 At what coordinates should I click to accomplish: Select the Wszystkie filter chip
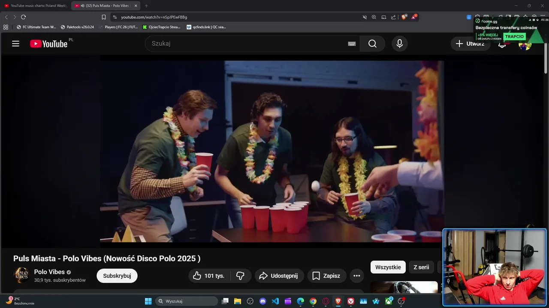click(x=388, y=267)
